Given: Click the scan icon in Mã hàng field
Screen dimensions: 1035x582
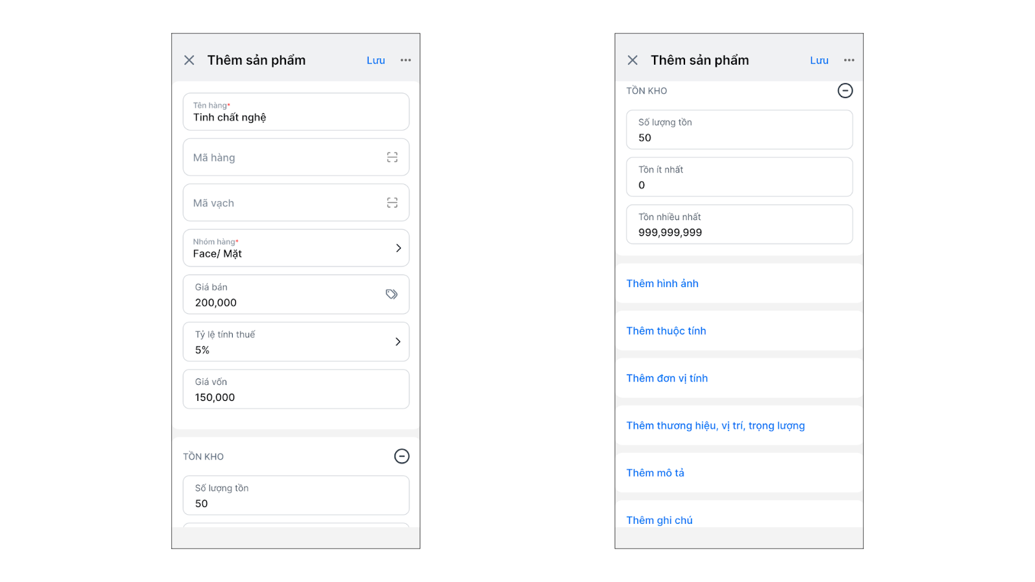Looking at the screenshot, I should point(392,157).
